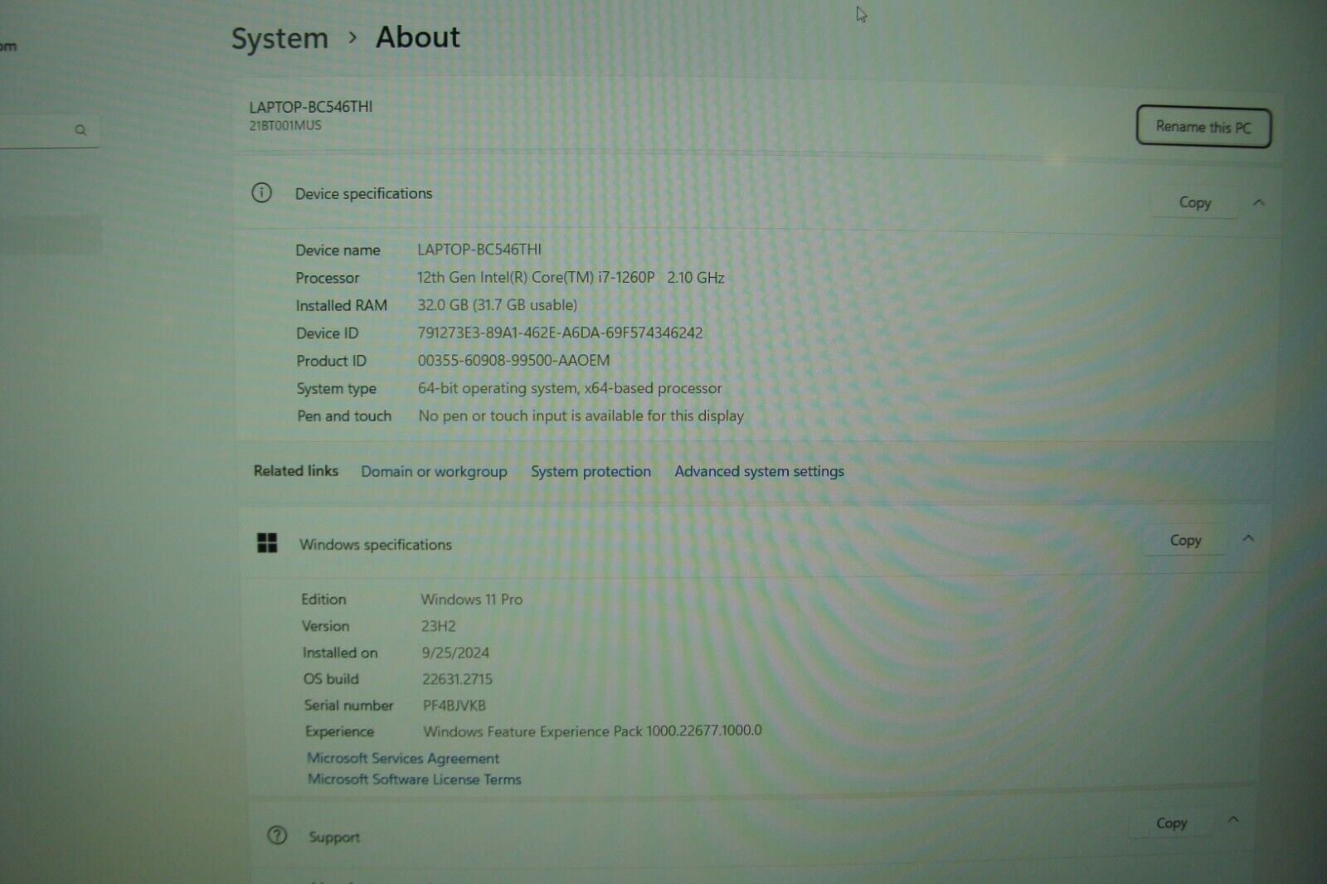Click the OS build label
This screenshot has width=1327, height=884.
click(331, 678)
